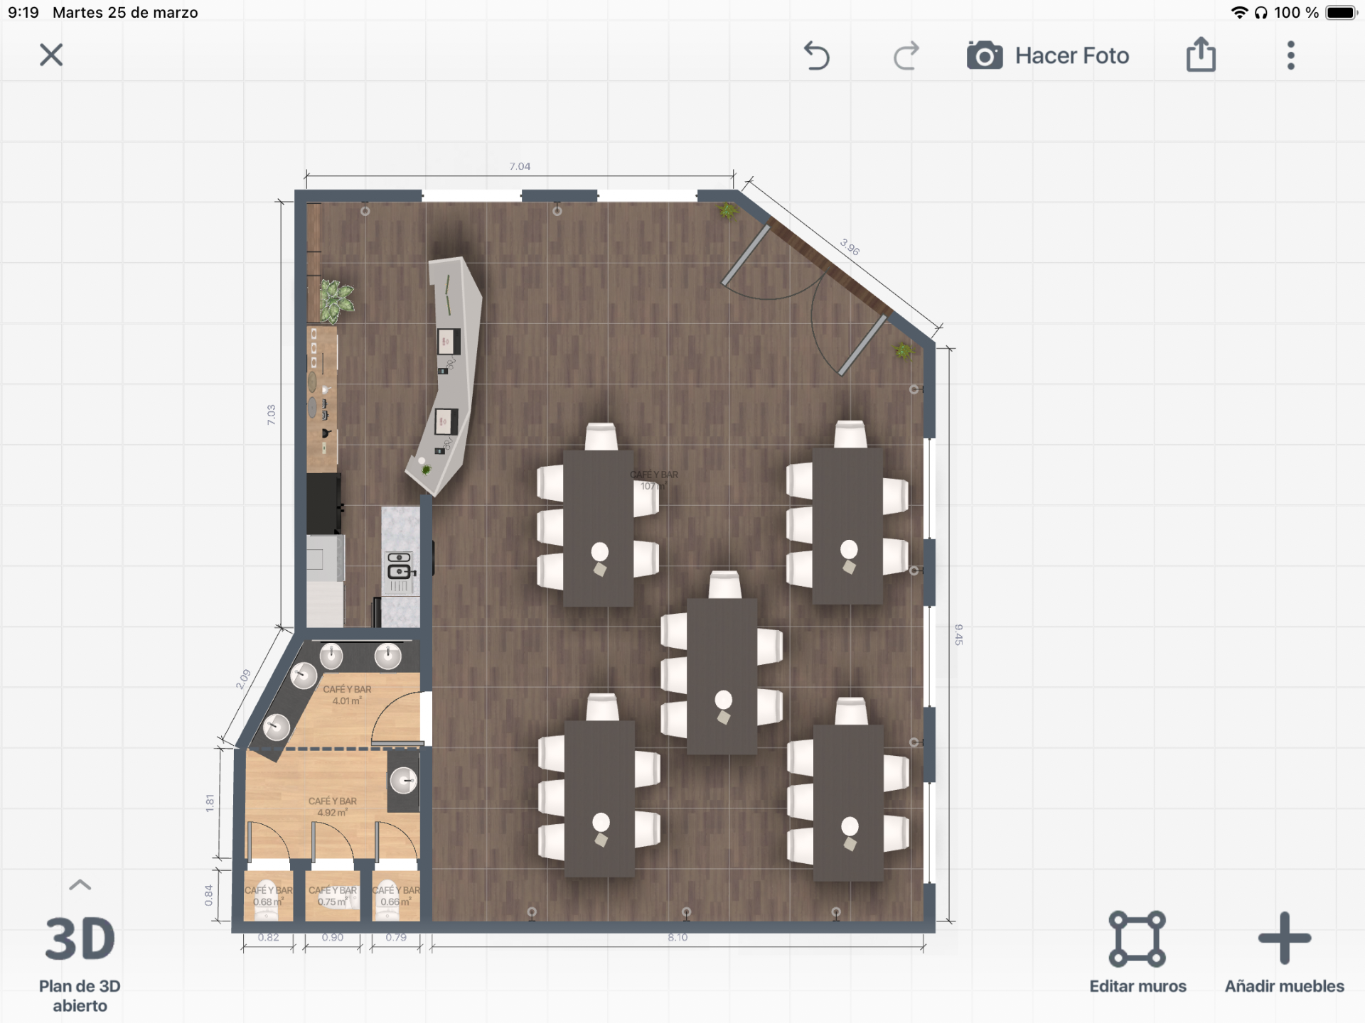Redo the undone action
Viewport: 1365px width, 1023px height.
[x=906, y=55]
